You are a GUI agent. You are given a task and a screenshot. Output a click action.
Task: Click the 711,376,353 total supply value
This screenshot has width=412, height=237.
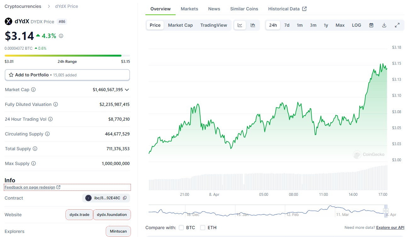[x=118, y=149]
